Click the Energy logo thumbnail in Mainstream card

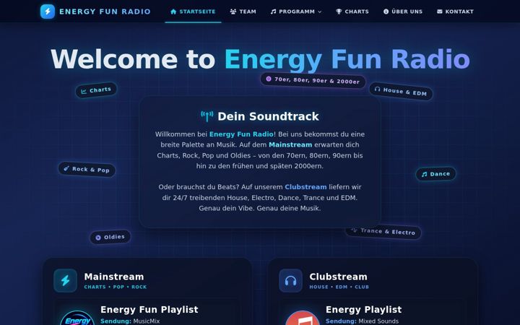point(77,318)
